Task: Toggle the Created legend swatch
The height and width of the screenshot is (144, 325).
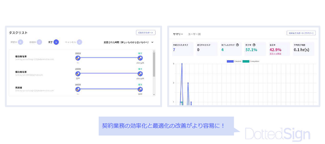Action: [x=230, y=61]
